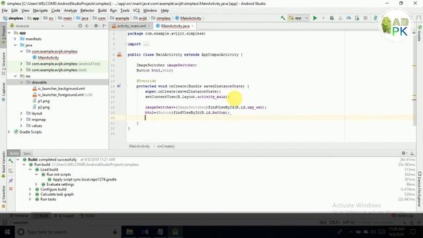Open the Navigate menu

pos(40,11)
